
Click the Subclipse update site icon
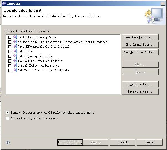[15, 56]
